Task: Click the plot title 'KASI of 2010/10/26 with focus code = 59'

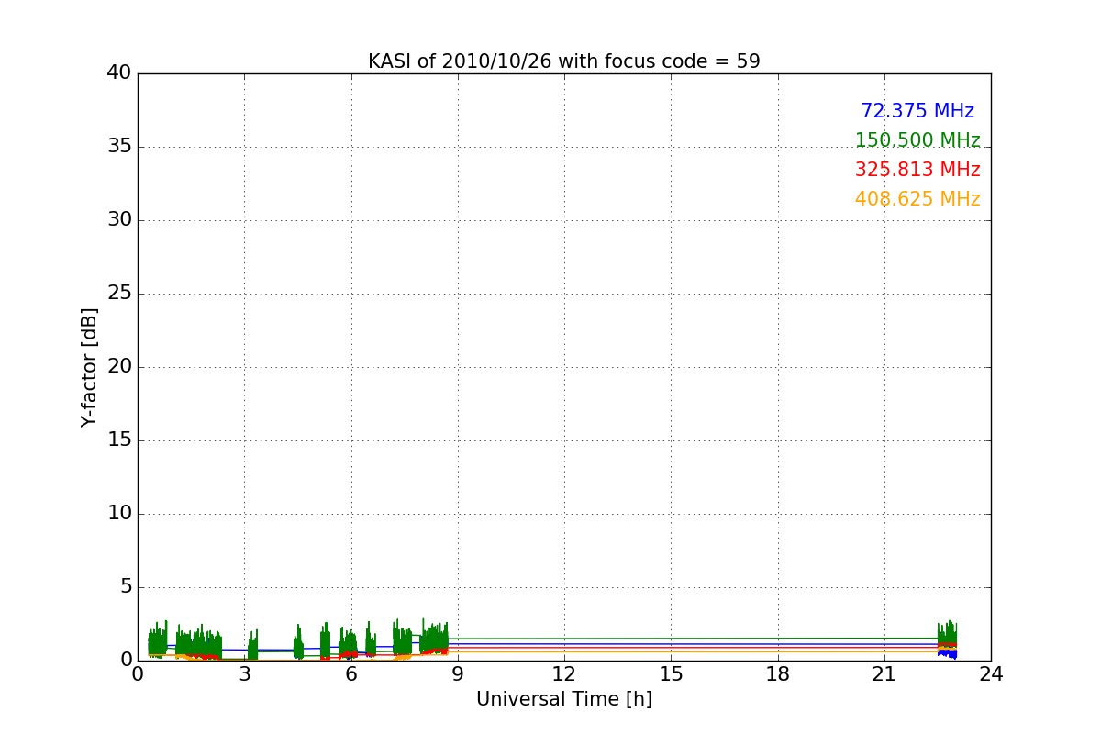Action: [x=563, y=61]
